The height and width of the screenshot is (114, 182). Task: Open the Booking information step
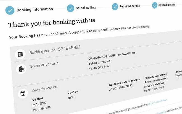35,10
